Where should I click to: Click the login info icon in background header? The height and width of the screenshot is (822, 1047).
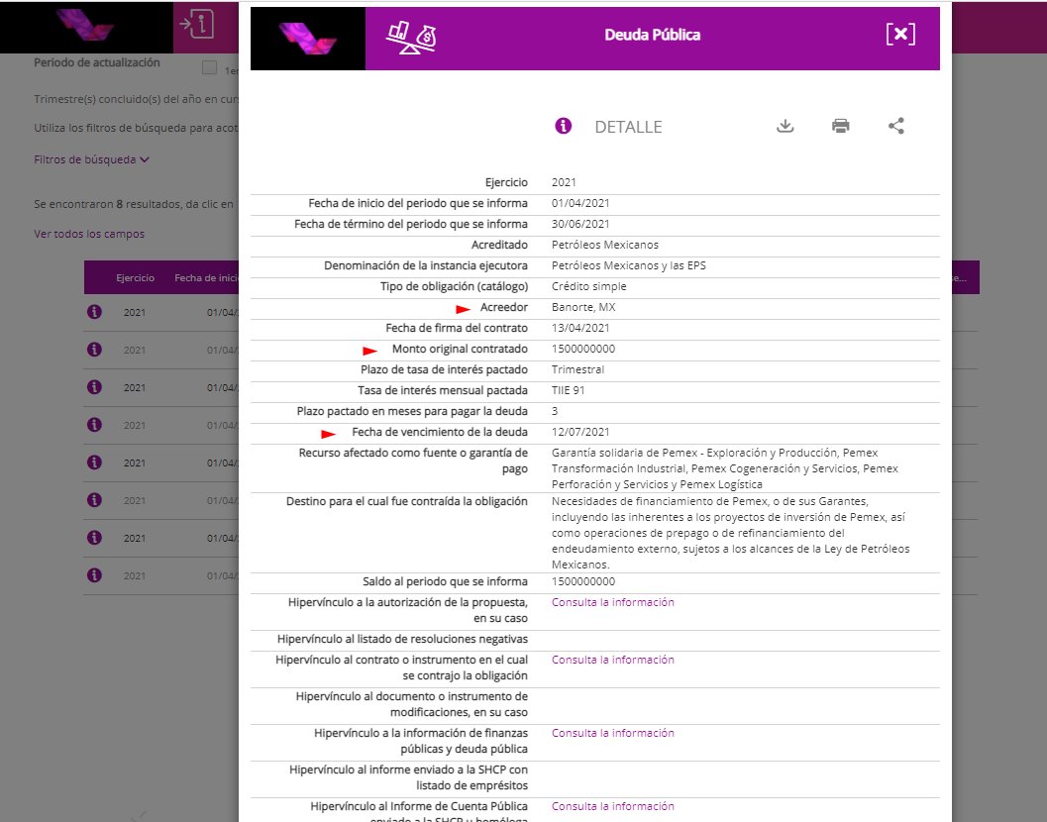pyautogui.click(x=197, y=25)
